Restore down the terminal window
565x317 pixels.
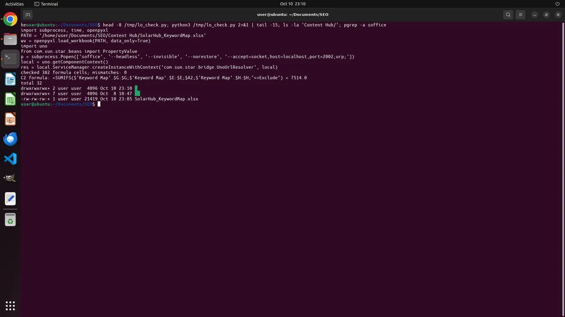tap(546, 15)
